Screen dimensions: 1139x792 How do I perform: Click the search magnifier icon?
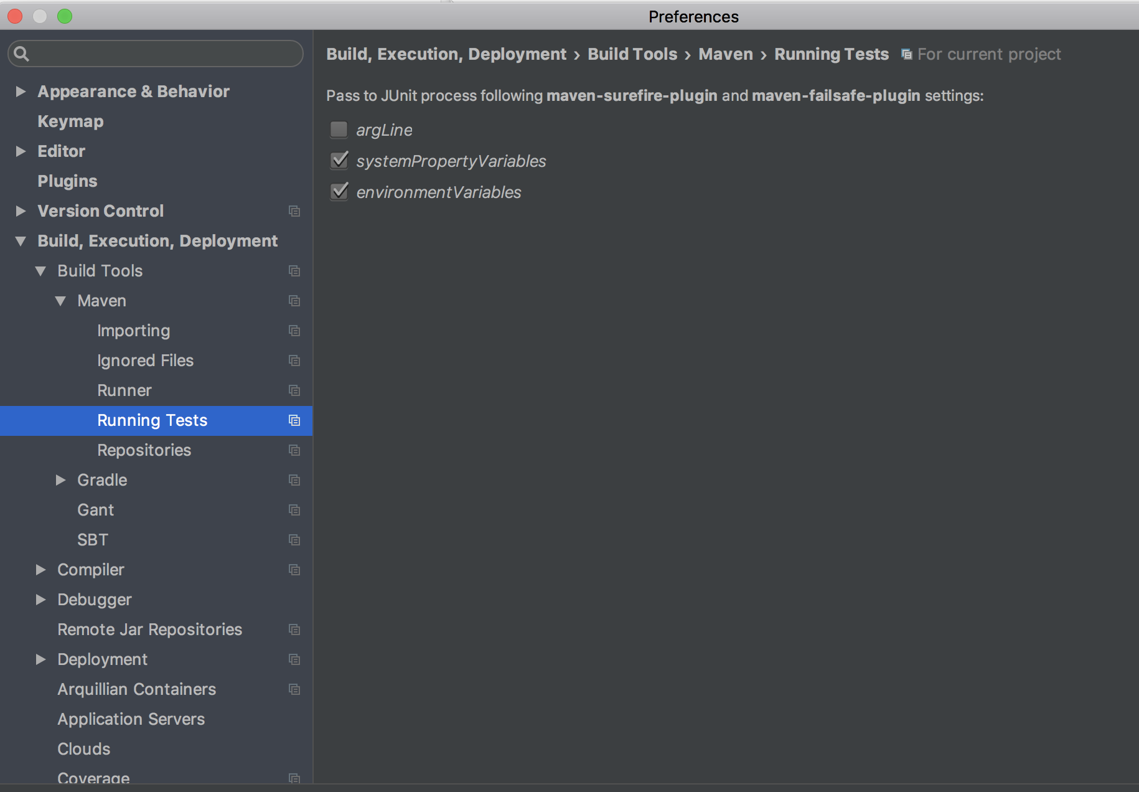pyautogui.click(x=21, y=54)
